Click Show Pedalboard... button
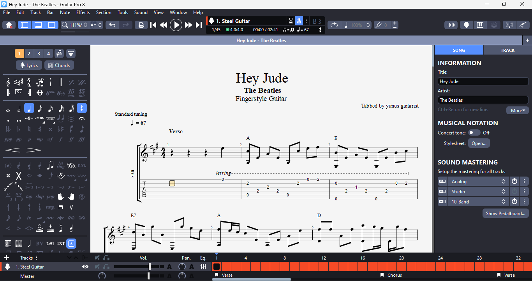The width and height of the screenshot is (532, 281). (506, 213)
